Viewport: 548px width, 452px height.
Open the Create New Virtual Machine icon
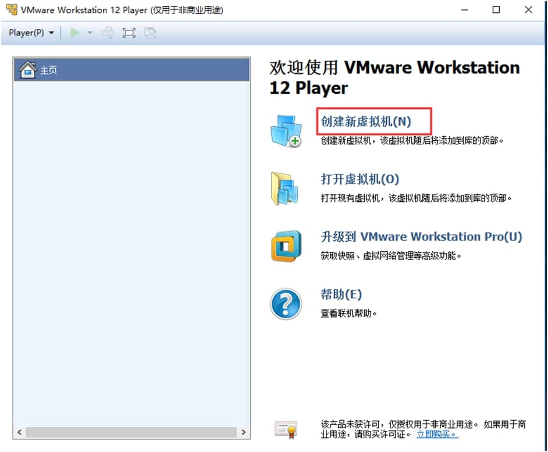pos(286,129)
